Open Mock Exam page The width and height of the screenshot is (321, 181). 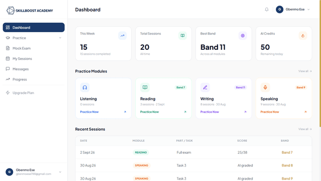coord(34,48)
